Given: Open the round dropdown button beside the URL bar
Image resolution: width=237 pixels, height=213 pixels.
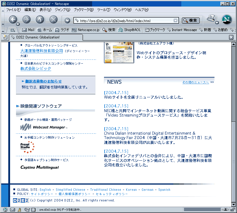Looking at the screenshot, I should click(68, 20).
